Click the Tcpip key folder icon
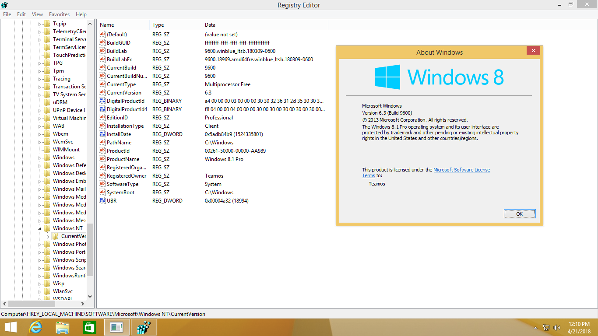The width and height of the screenshot is (598, 336). [x=47, y=24]
